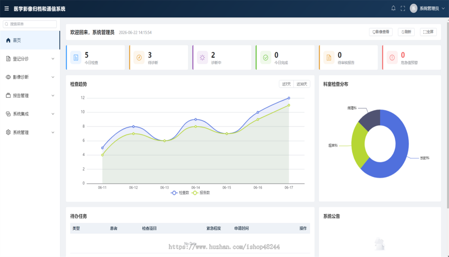Click the 申请时间 column header
The width and height of the screenshot is (449, 257).
pos(241,228)
